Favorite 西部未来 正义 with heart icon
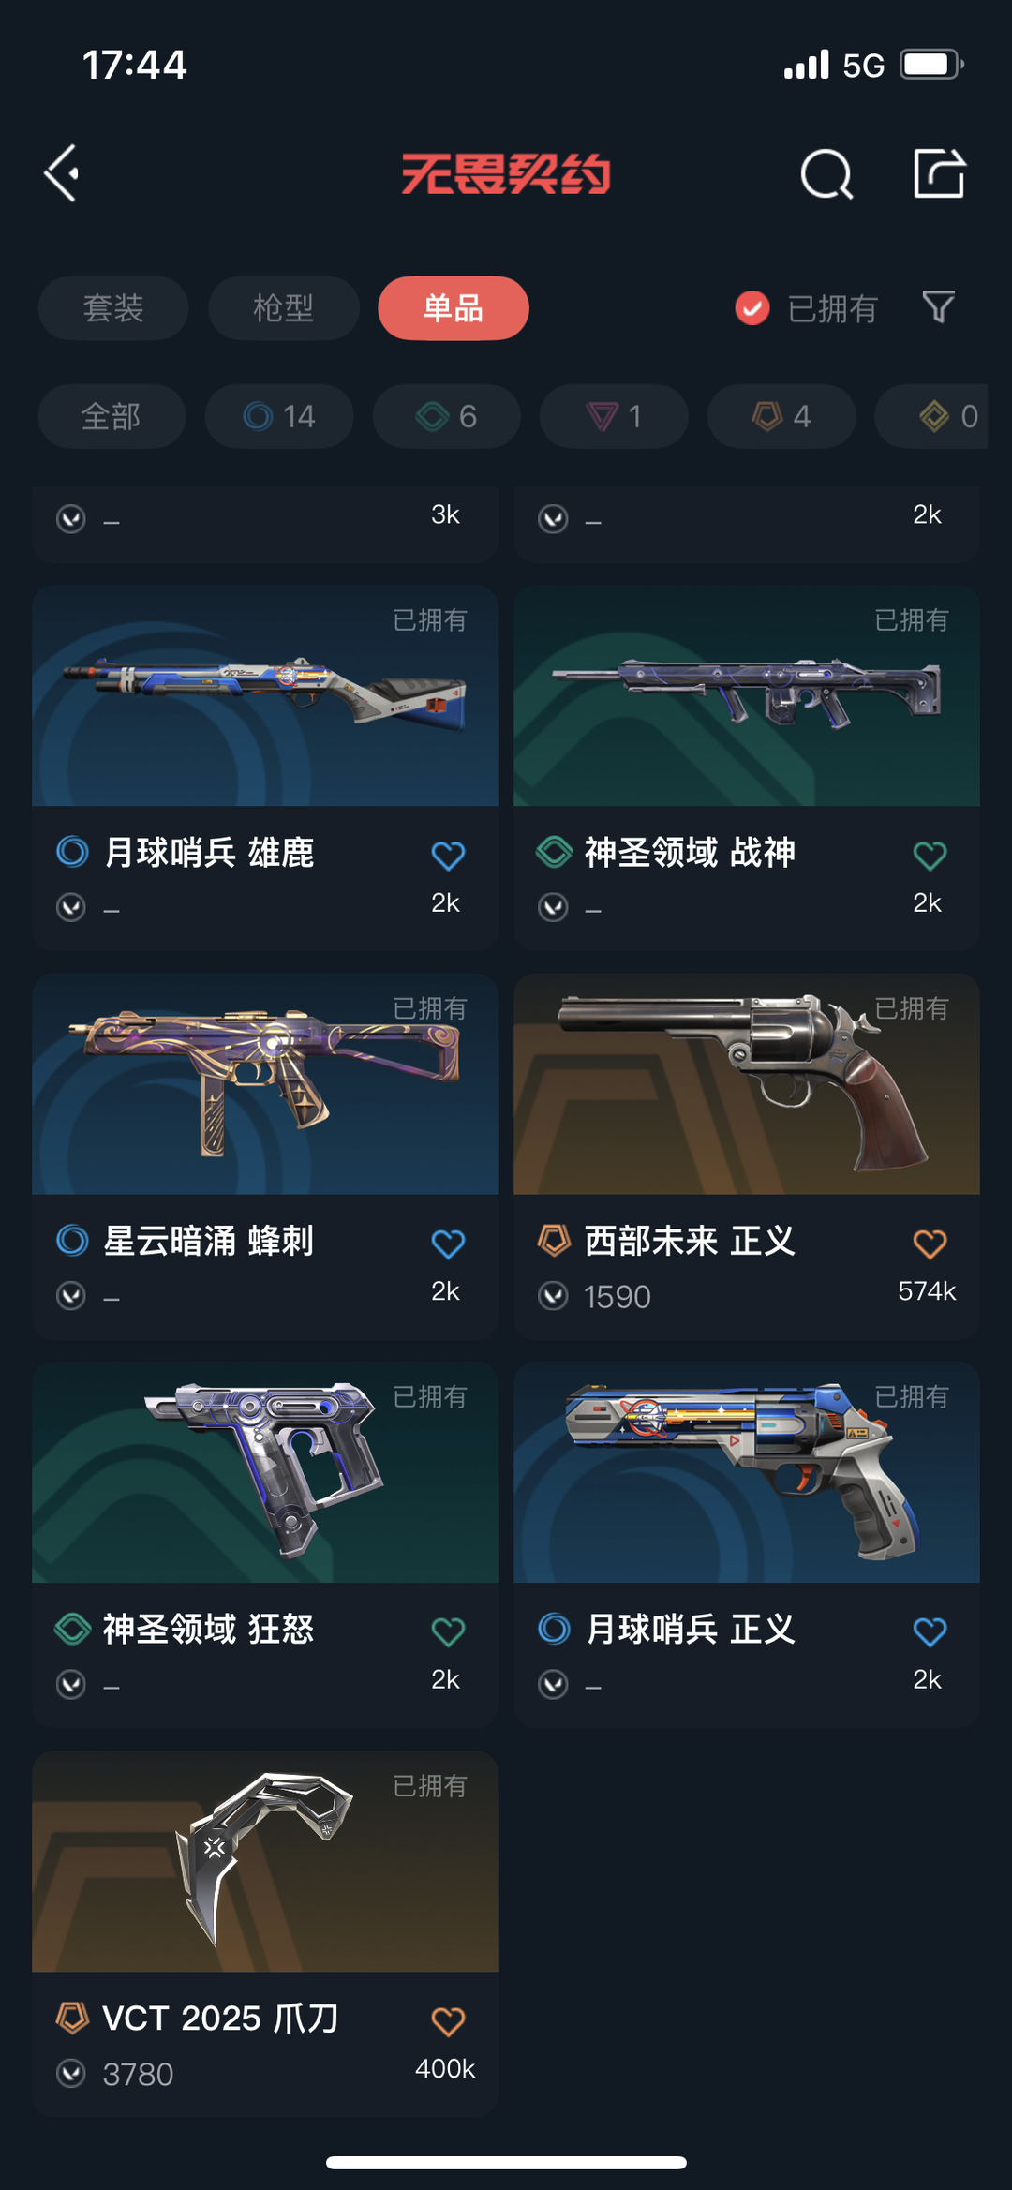This screenshot has height=2190, width=1012. coord(930,1244)
